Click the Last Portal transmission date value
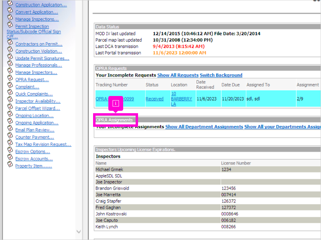 (179, 53)
